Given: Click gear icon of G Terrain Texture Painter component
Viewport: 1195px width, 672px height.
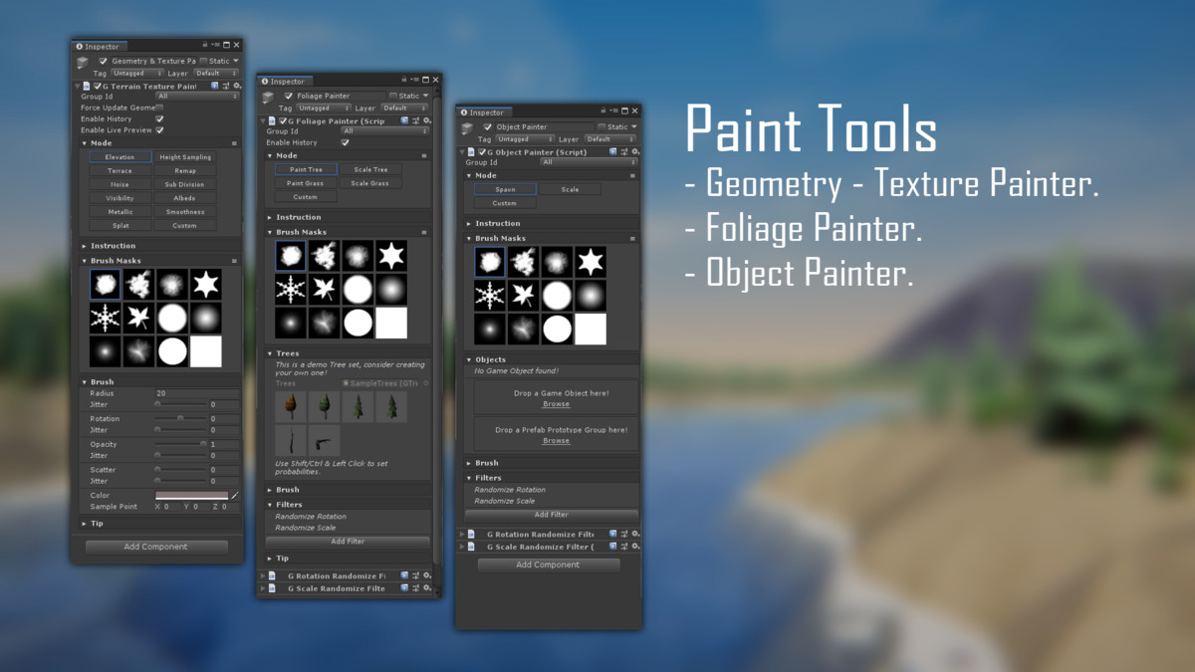Looking at the screenshot, I should [x=235, y=87].
